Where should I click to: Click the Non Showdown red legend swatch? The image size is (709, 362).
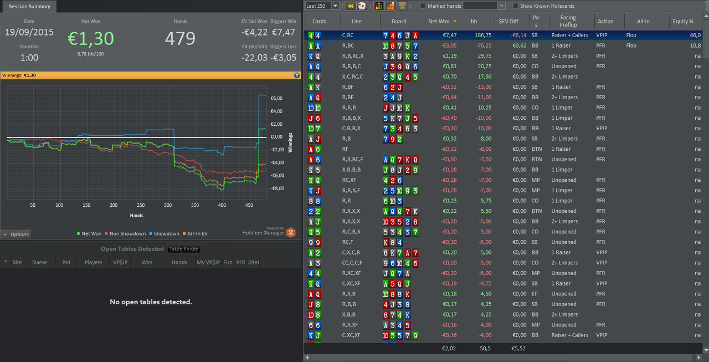click(x=106, y=234)
